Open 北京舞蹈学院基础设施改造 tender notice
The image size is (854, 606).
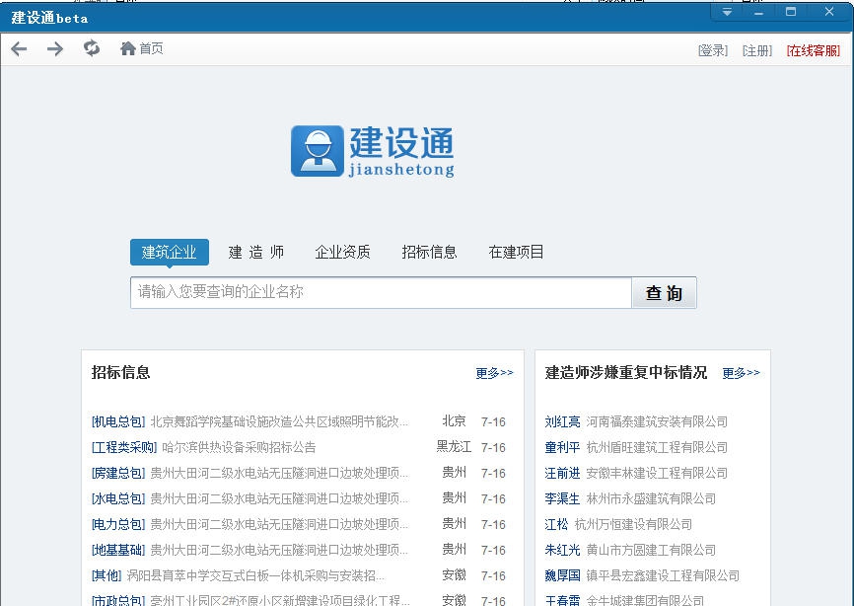click(x=279, y=421)
